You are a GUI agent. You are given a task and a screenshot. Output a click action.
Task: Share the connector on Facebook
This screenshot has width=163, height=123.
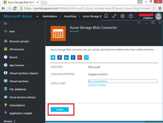coord(60,57)
